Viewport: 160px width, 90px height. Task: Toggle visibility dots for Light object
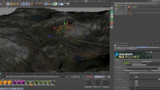(x=127, y=9)
